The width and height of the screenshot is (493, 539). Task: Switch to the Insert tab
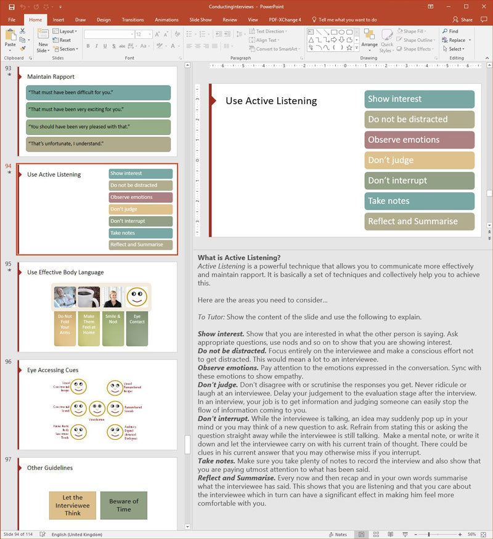[59, 20]
